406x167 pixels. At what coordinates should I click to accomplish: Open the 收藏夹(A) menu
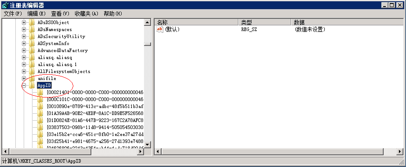tap(86, 14)
